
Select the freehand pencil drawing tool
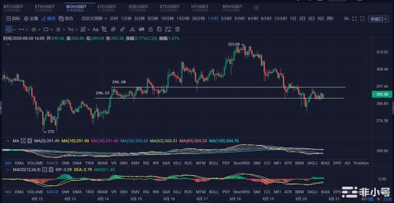[132, 29]
